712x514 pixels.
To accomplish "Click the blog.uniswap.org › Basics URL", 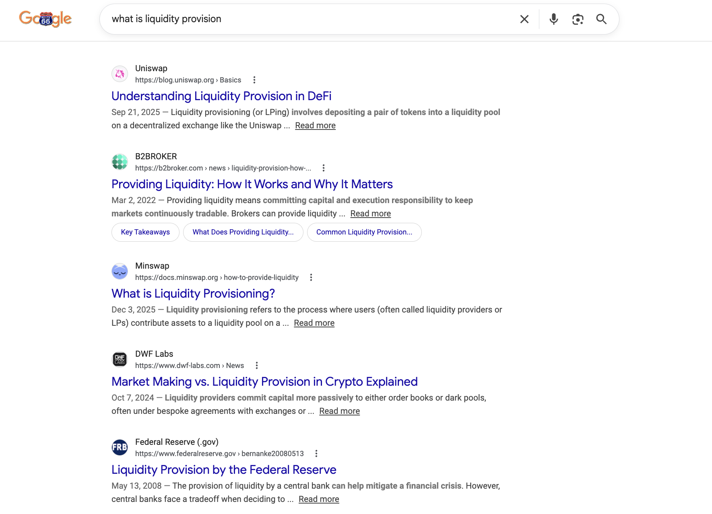I will 188,80.
